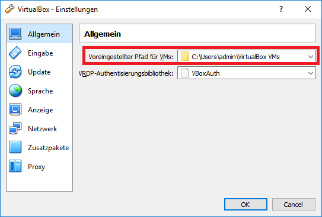Open the Eingabe keyboard icon

pos(15,53)
